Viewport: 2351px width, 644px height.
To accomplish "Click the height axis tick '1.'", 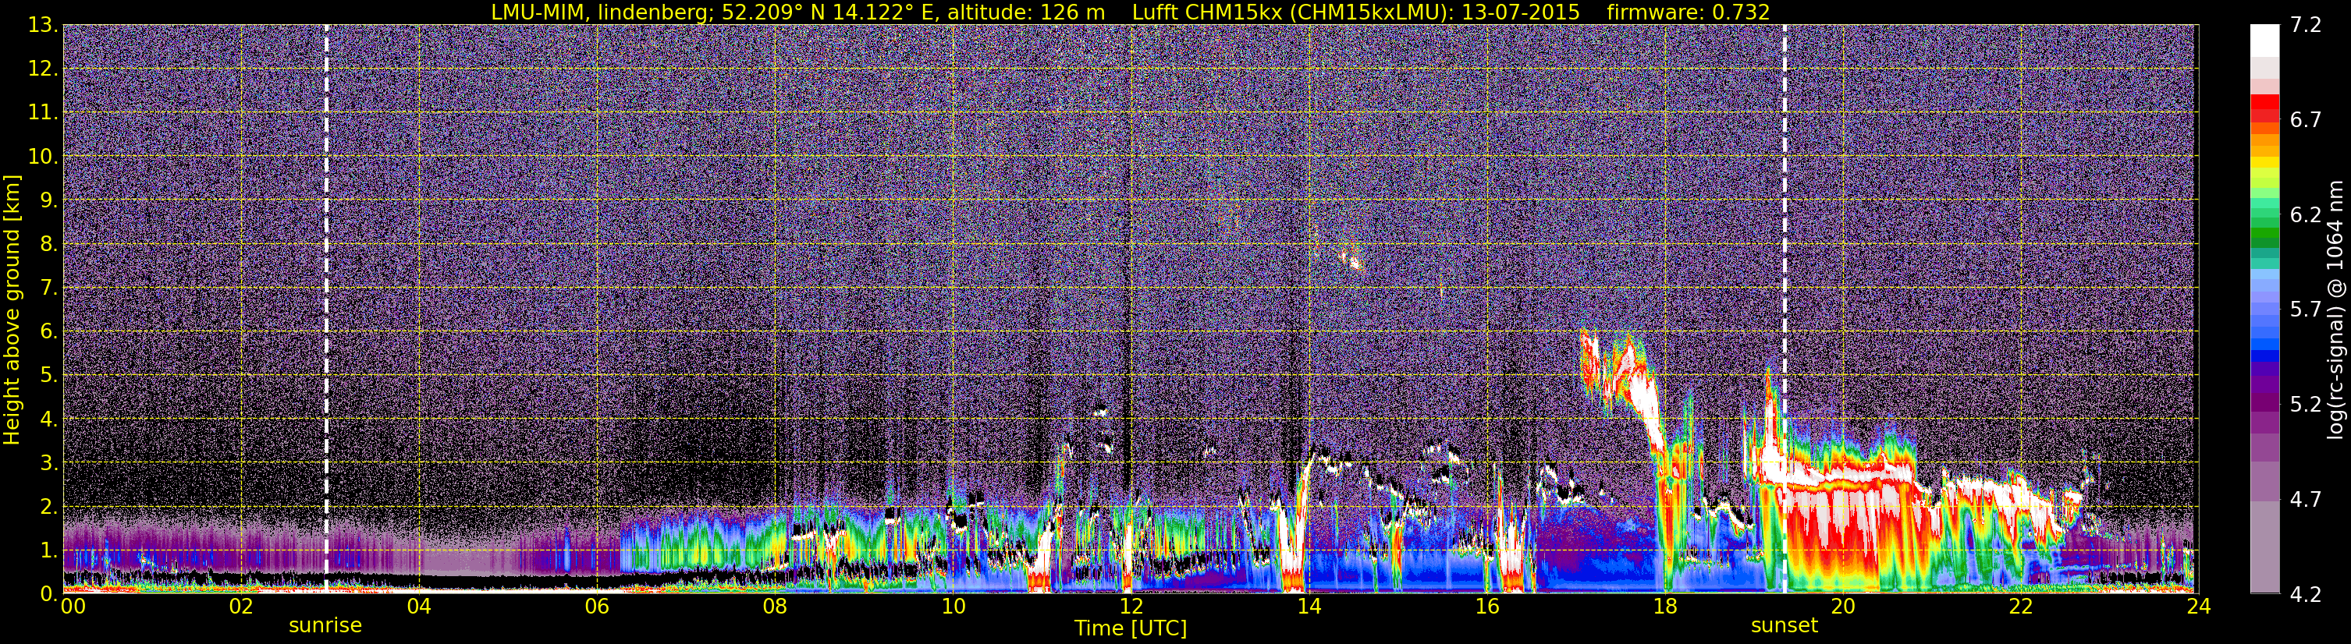I will (49, 550).
